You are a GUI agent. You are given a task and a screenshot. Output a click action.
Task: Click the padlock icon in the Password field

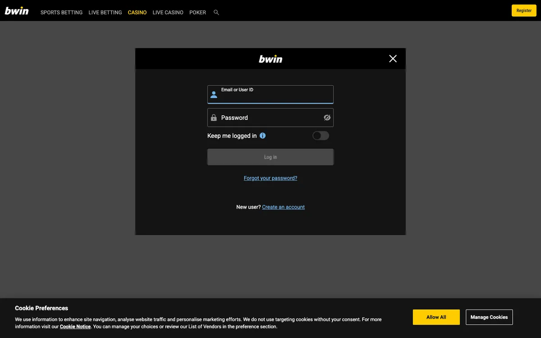point(214,118)
